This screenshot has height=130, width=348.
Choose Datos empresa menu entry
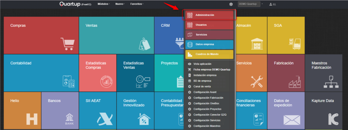click(209, 44)
